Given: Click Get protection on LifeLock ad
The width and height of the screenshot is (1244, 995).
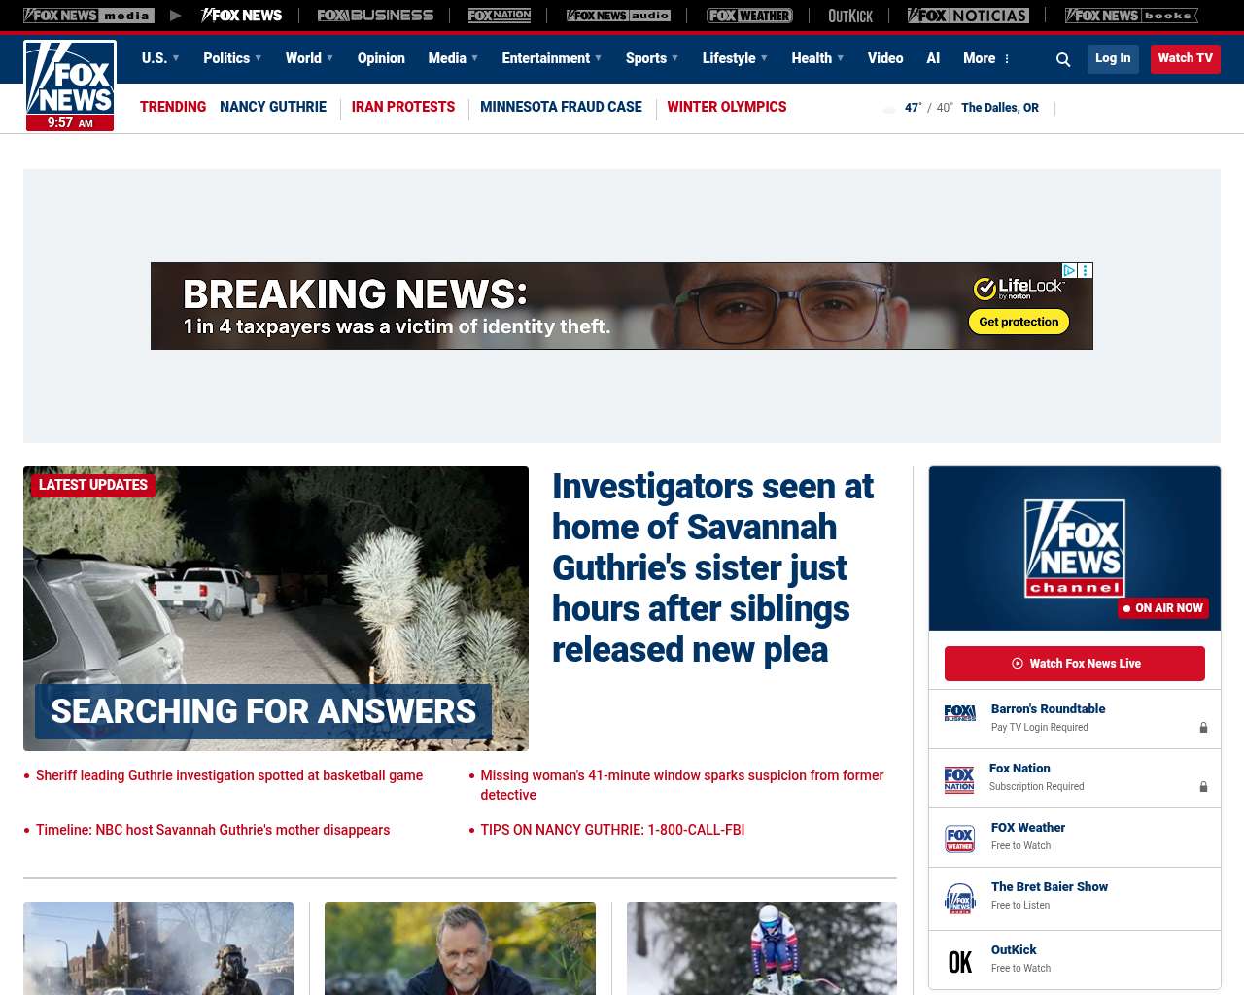Looking at the screenshot, I should pos(1019,322).
